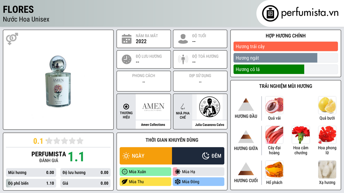Viewport: 344px width, 193px height.
Task: Click the sillage icon for Độ toả hương
Action: [x=183, y=59]
